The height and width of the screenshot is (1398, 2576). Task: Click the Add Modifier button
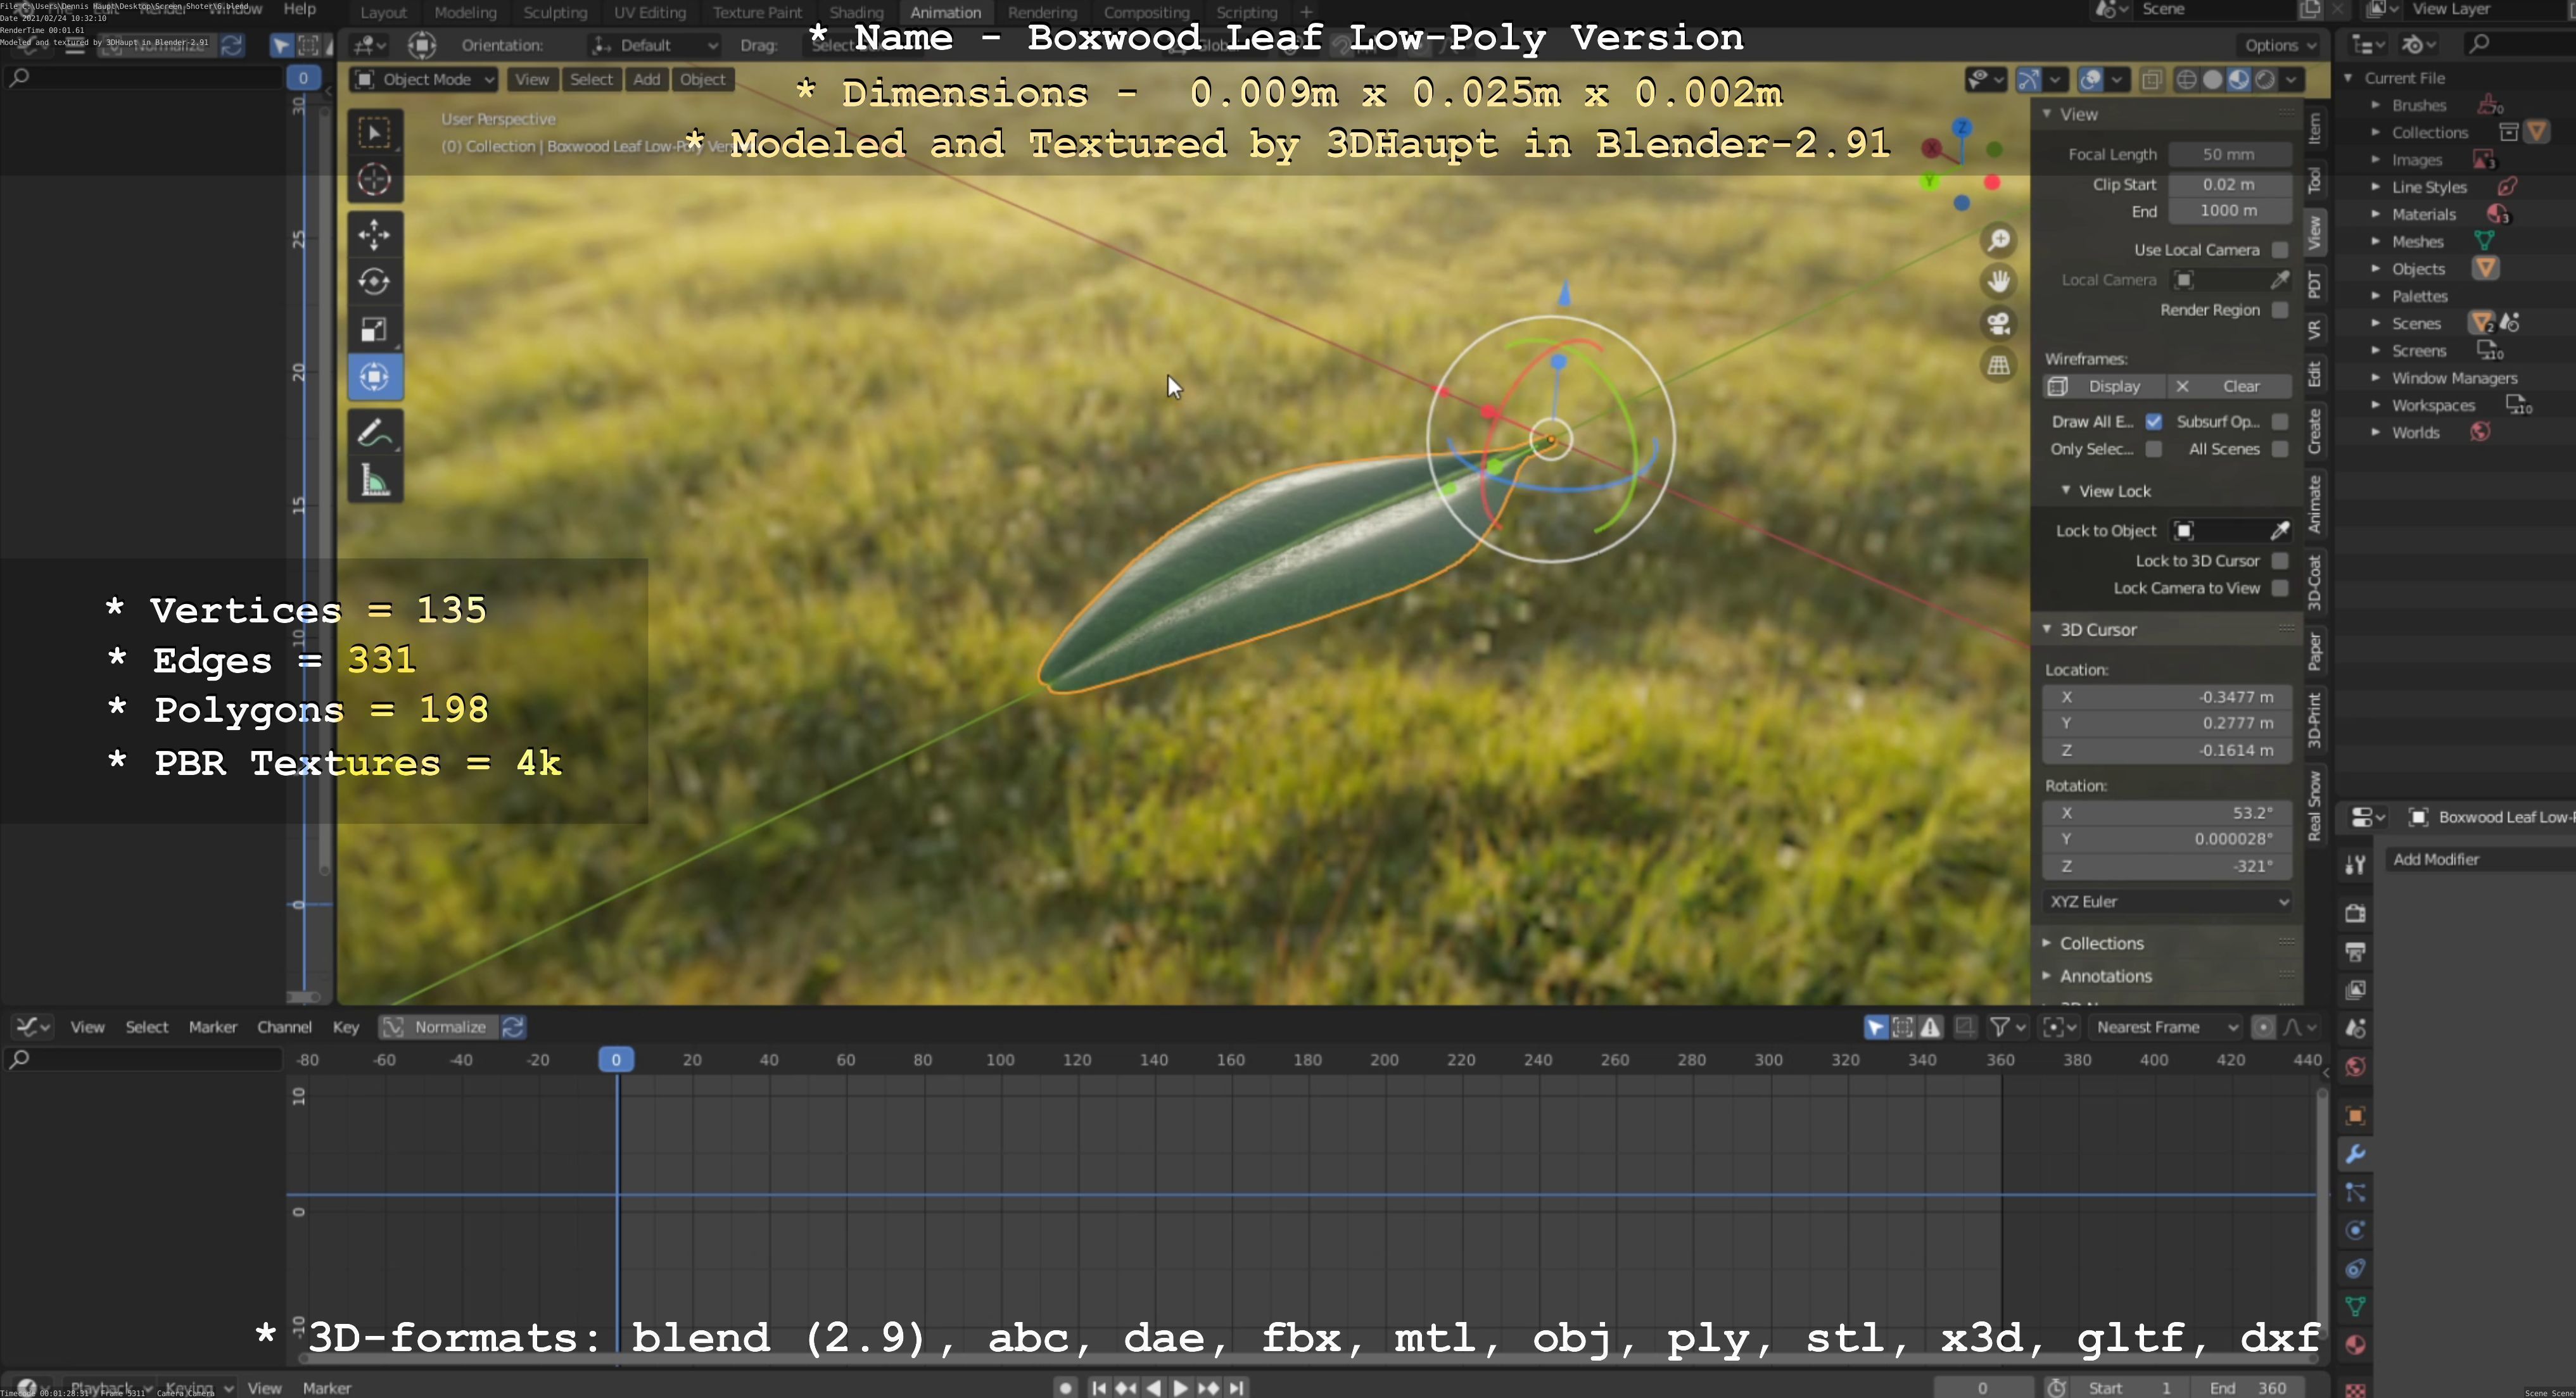tap(2436, 859)
